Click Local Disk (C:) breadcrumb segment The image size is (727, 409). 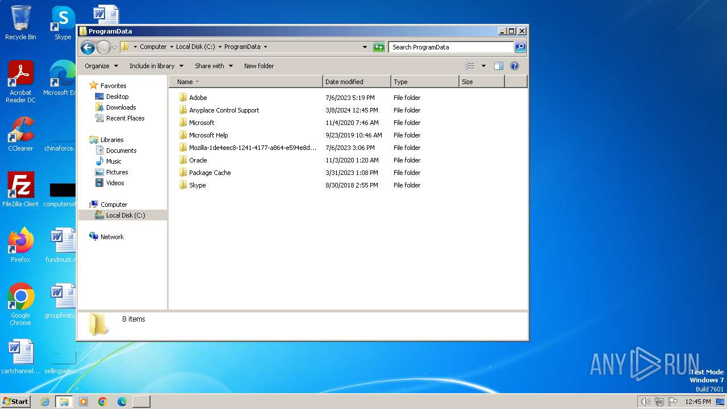point(195,47)
